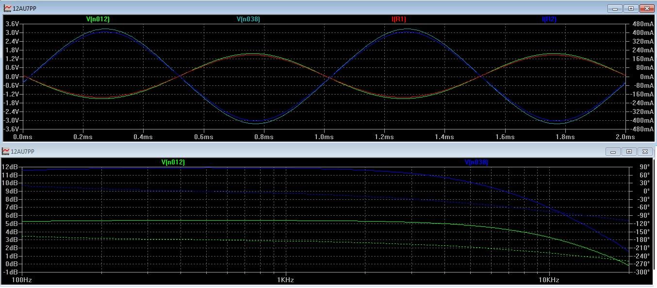
Task: Select the blue I(R2) trace label
Action: [549, 19]
